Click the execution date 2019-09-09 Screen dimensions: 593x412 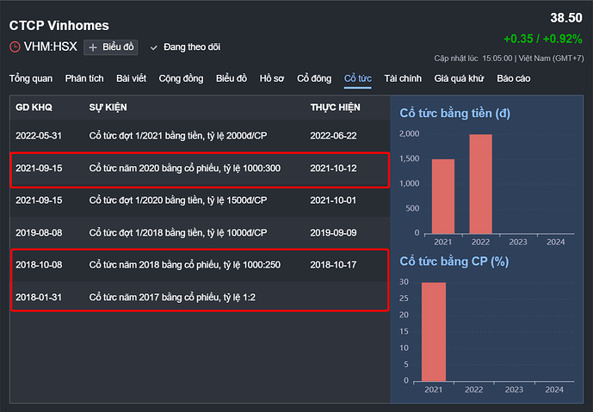click(x=334, y=232)
